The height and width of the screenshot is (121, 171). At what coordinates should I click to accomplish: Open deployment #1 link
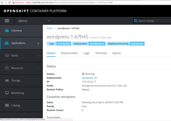(96, 78)
